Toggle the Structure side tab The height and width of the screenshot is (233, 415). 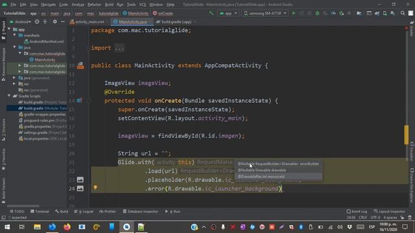(3, 129)
